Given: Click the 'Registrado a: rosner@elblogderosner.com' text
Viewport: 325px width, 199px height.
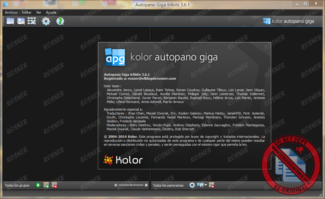Looking at the screenshot, I should point(140,78).
